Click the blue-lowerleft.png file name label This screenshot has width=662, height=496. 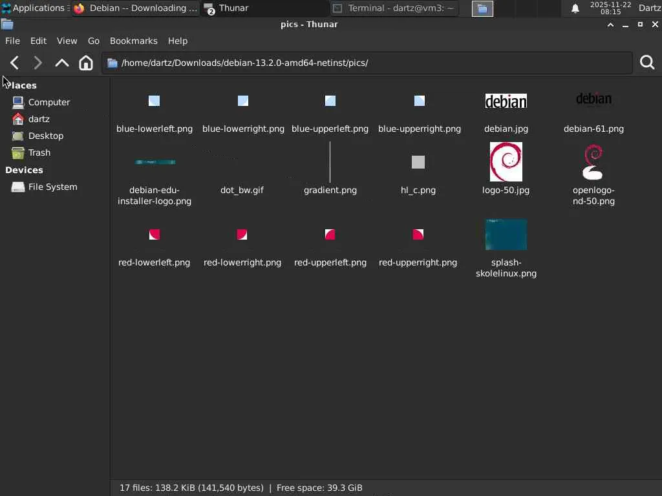(x=155, y=129)
